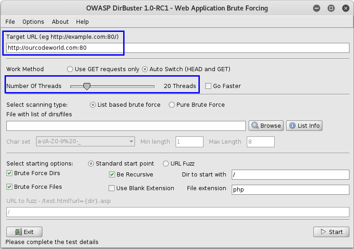The image size is (354, 249).
Task: Click the dirs/files list path field
Action: [126, 126]
